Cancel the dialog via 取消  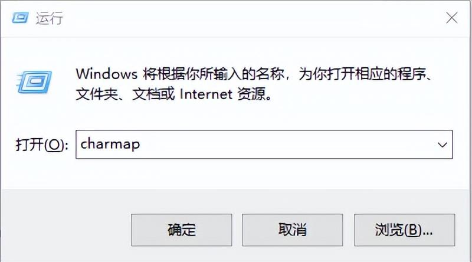pos(292,230)
